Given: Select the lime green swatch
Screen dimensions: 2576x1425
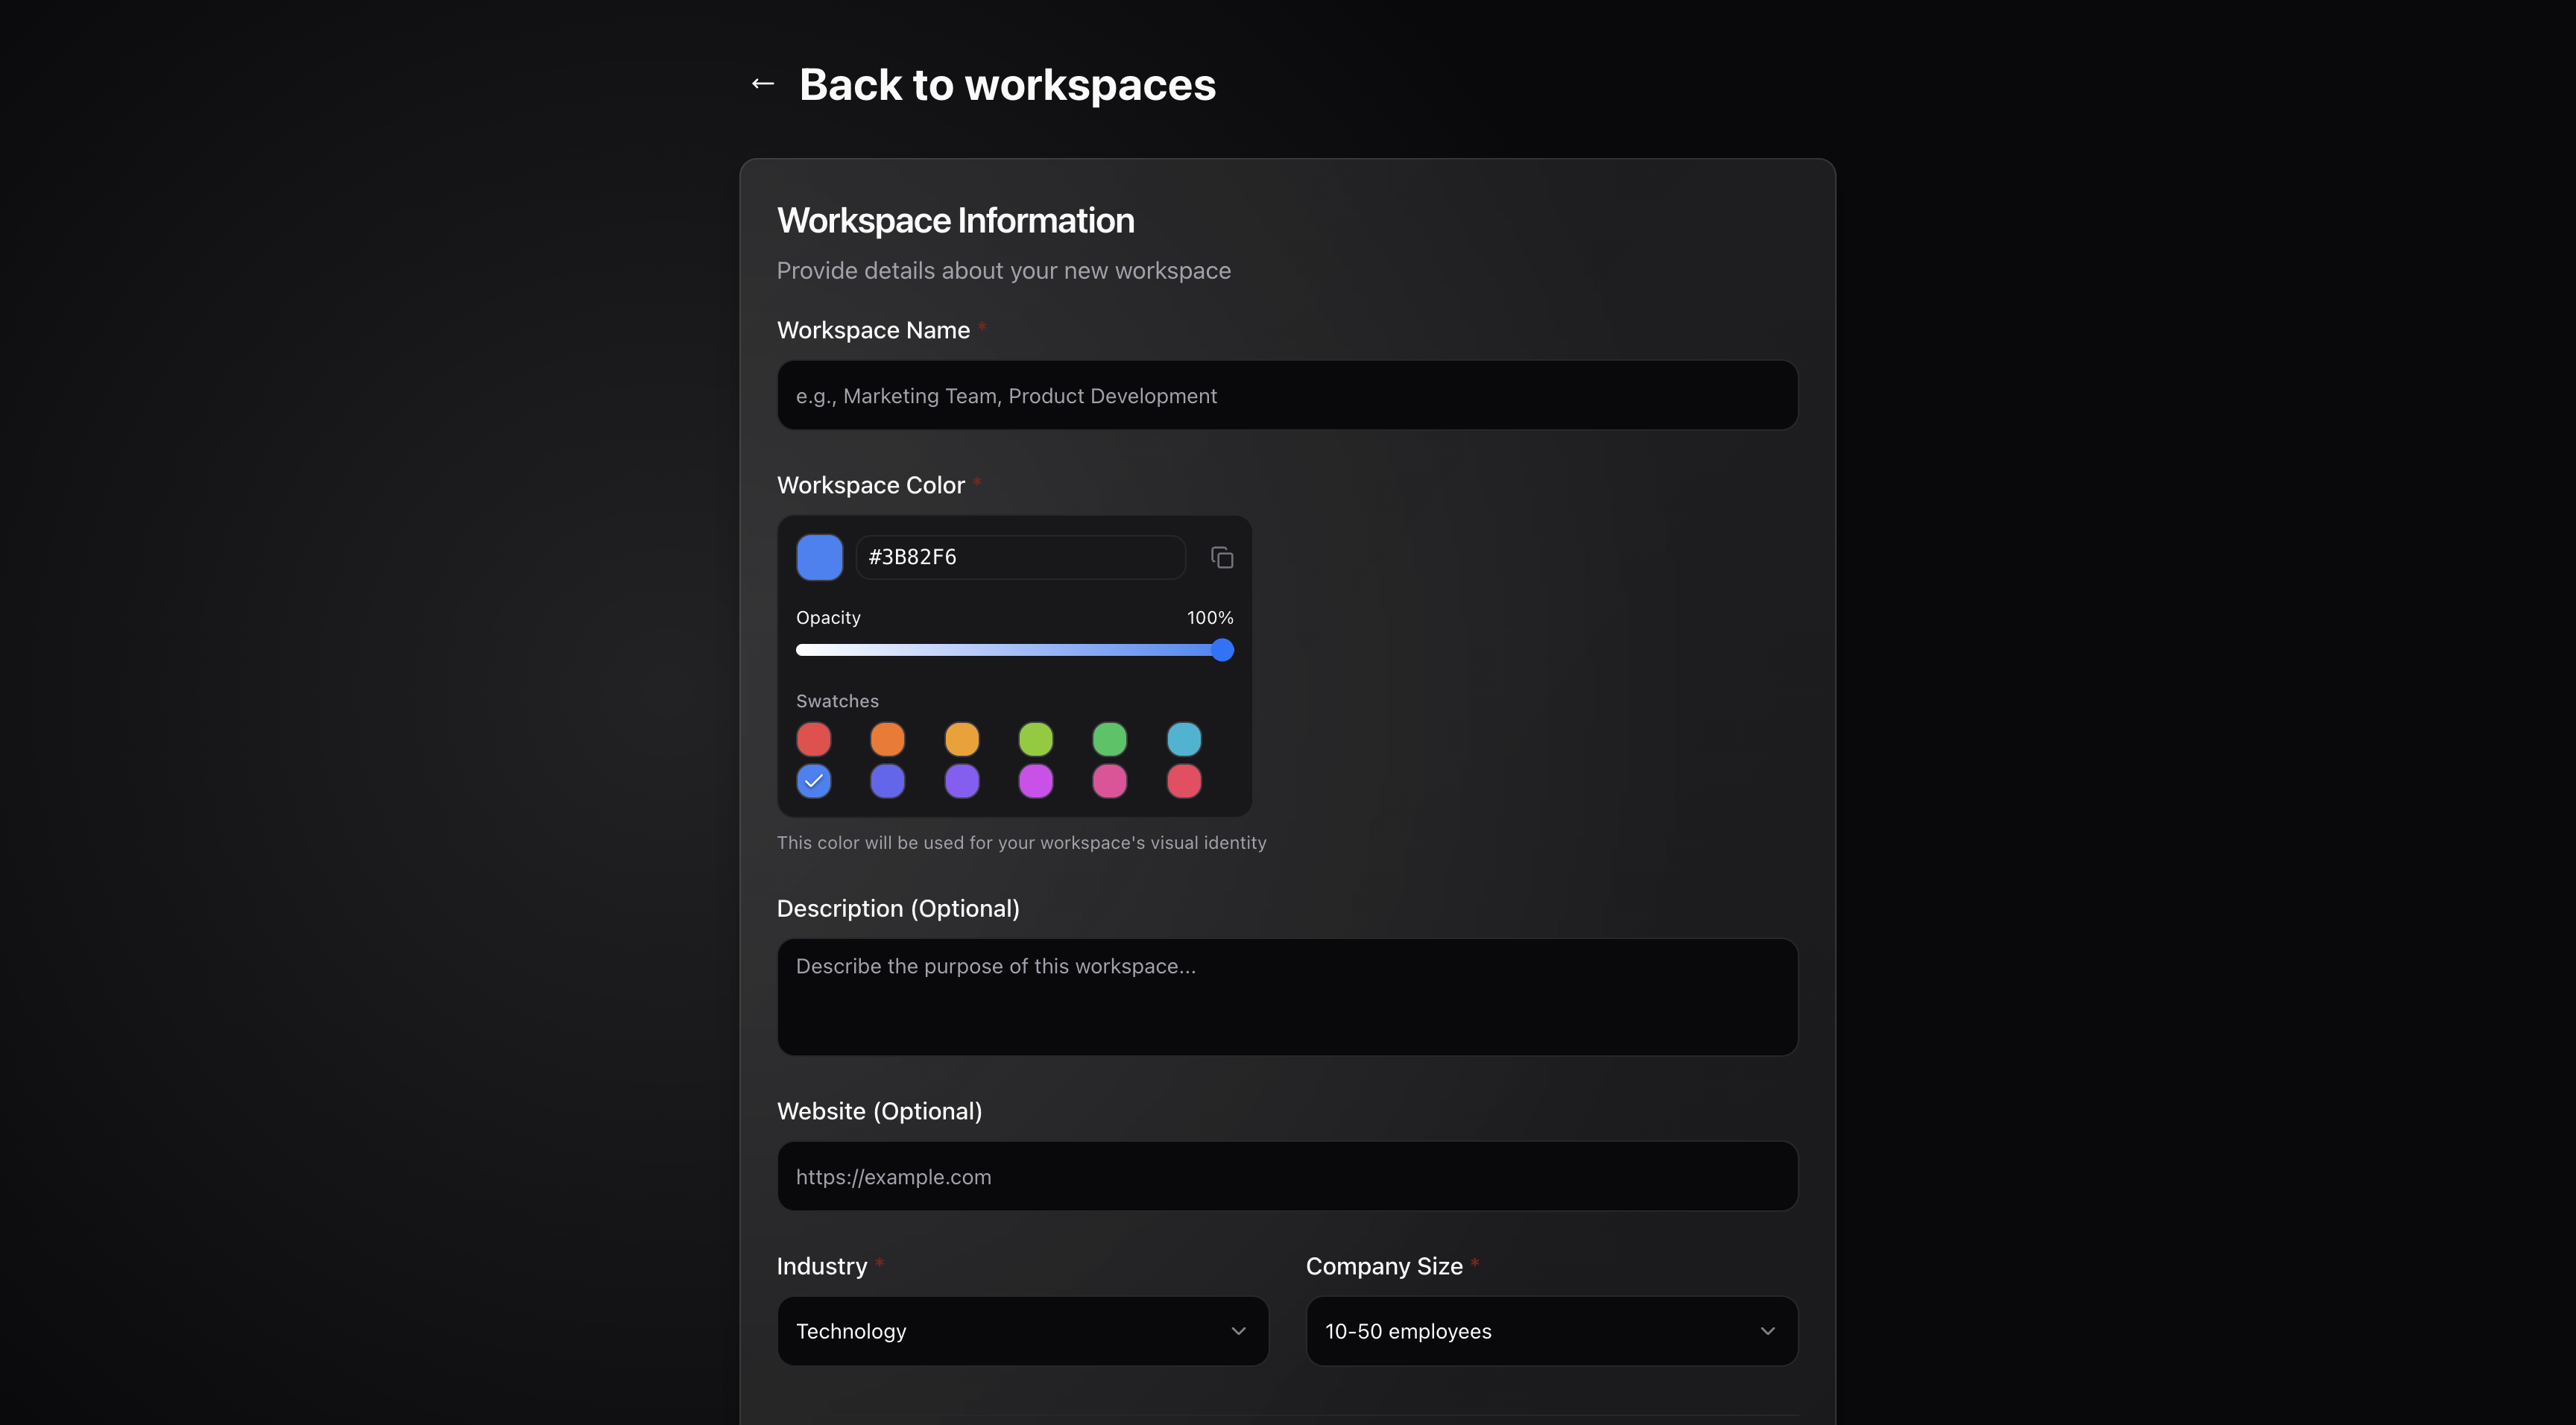Looking at the screenshot, I should coord(1036,739).
